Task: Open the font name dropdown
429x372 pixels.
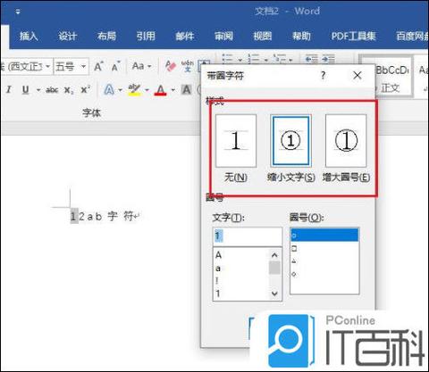Action: [x=47, y=66]
